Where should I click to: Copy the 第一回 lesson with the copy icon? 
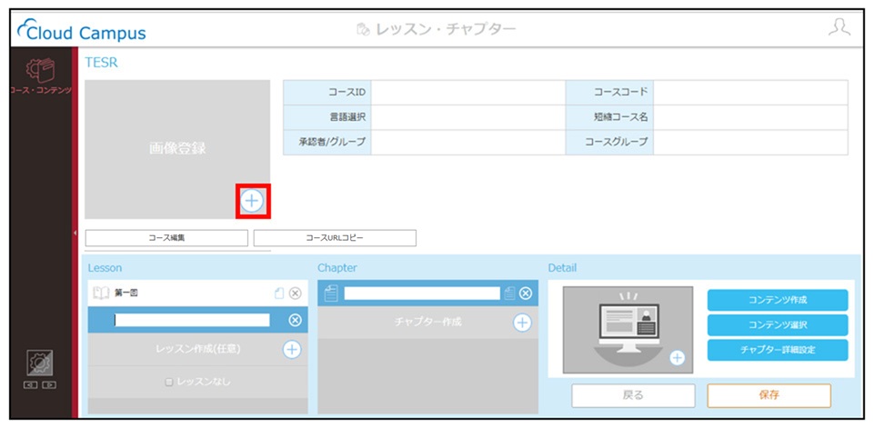(279, 294)
